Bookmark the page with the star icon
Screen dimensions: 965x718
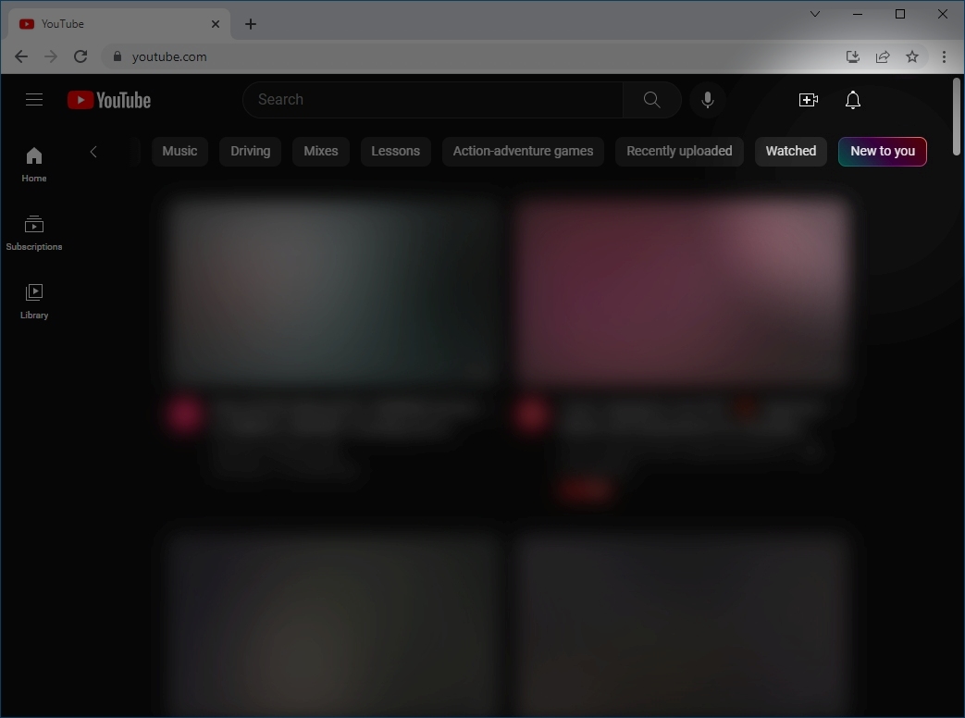pos(912,56)
